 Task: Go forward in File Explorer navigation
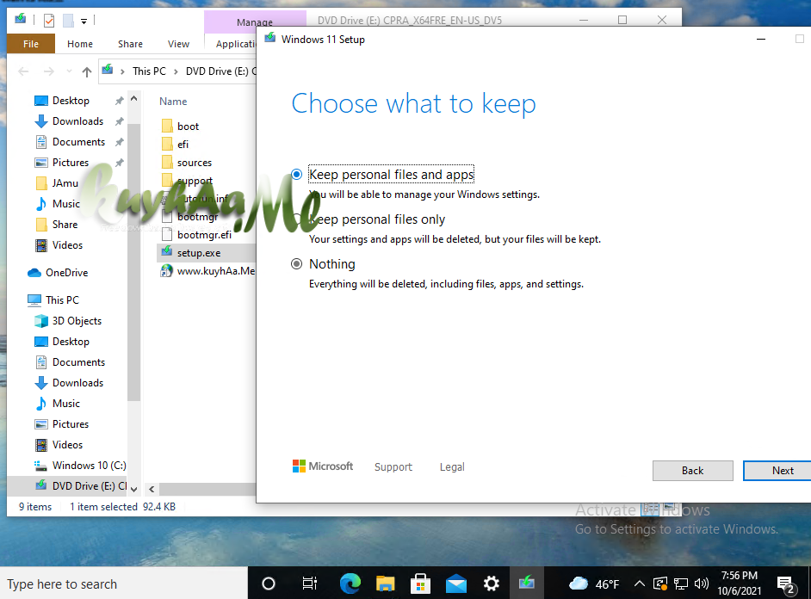[48, 71]
